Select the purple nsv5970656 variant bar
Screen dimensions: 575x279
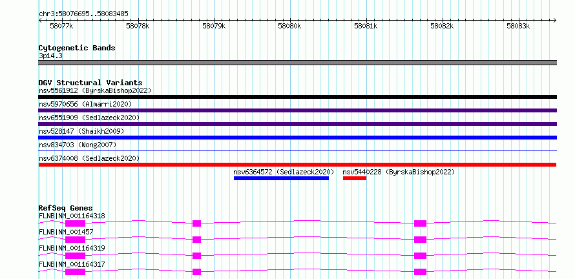pyautogui.click(x=297, y=110)
